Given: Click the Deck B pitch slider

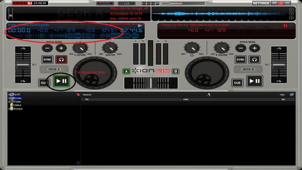Looking at the screenshot, I should [x=279, y=65].
